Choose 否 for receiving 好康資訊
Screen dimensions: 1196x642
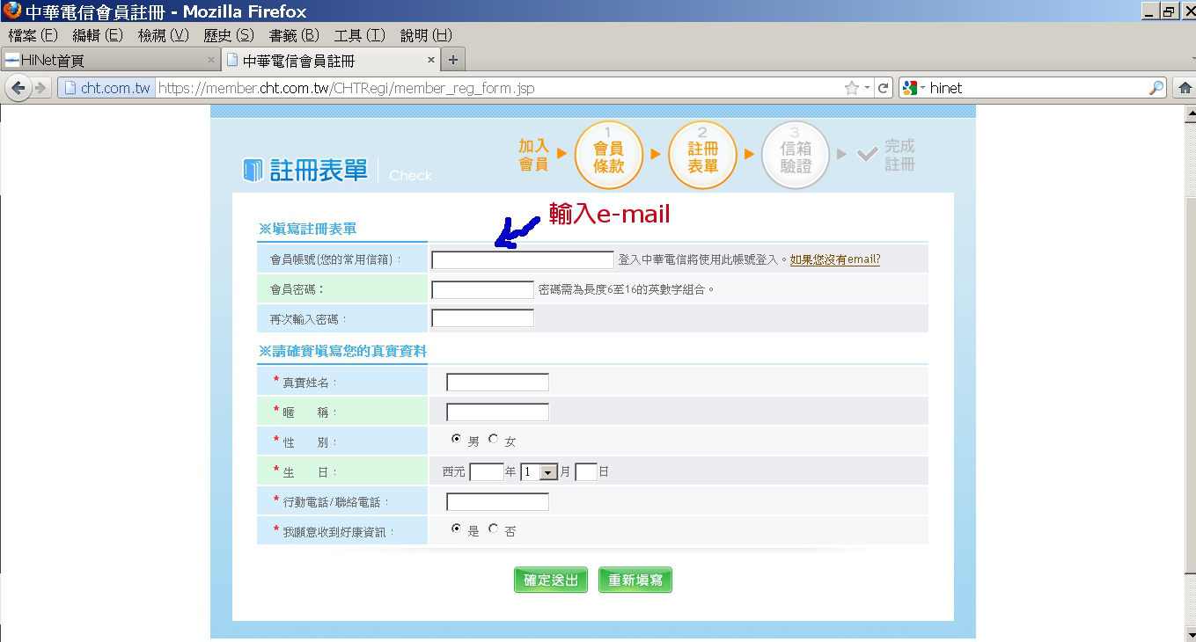(493, 529)
